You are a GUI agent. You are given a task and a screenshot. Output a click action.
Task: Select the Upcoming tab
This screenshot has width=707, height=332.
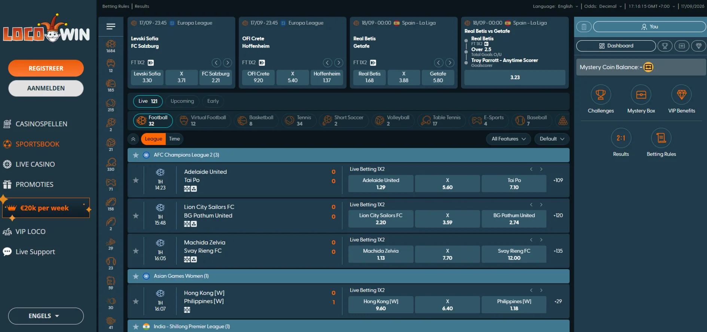click(182, 101)
